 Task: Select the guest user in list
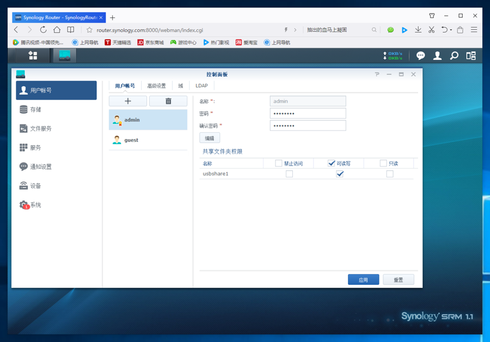(131, 140)
